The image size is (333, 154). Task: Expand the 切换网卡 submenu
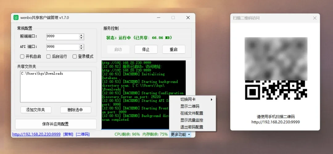193,99
